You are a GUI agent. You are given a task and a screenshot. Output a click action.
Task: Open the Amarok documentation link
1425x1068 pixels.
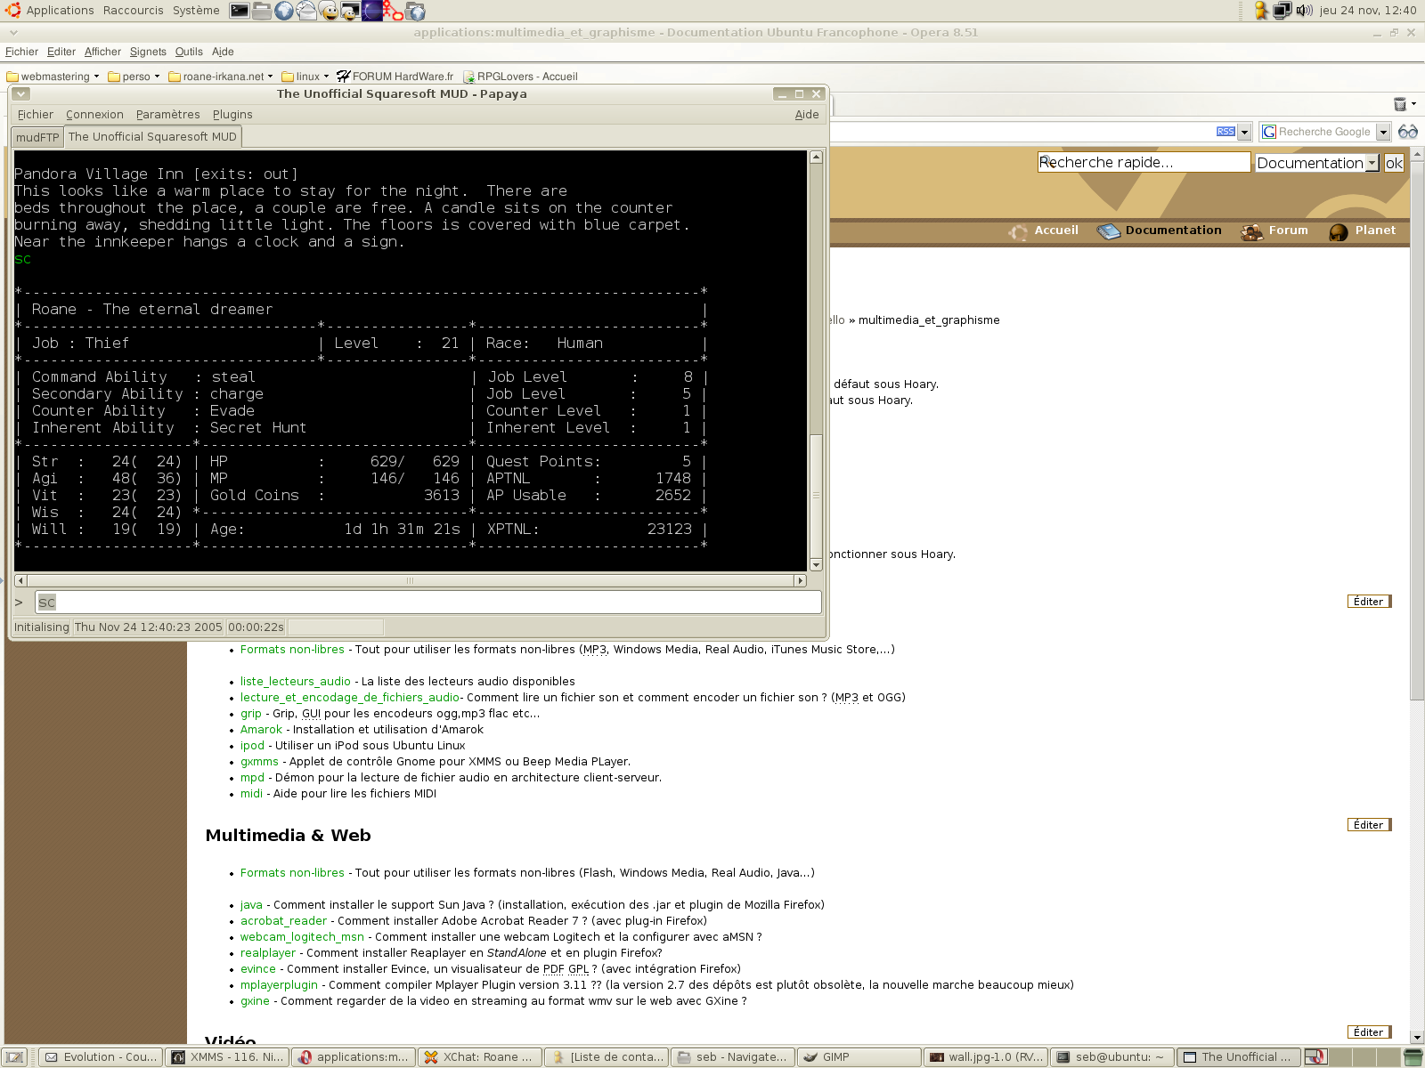pos(261,730)
